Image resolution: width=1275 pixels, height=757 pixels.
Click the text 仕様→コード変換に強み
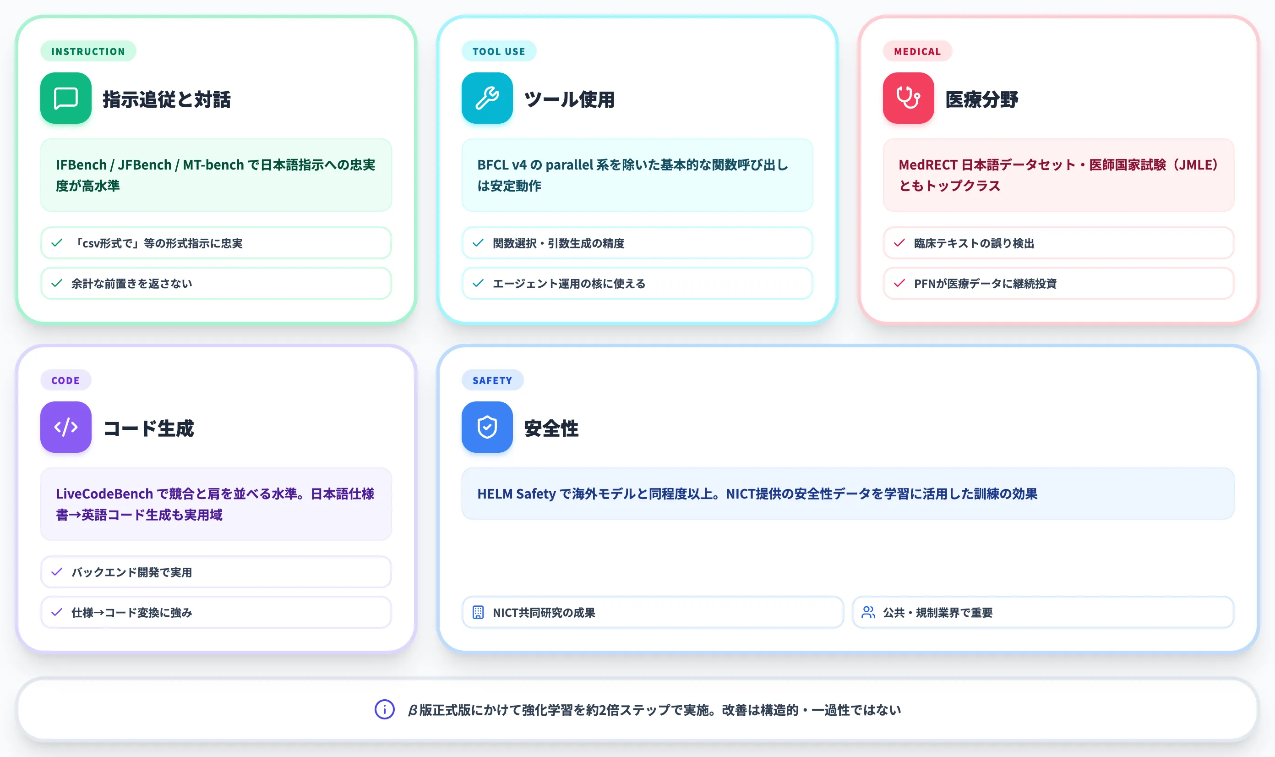click(132, 613)
